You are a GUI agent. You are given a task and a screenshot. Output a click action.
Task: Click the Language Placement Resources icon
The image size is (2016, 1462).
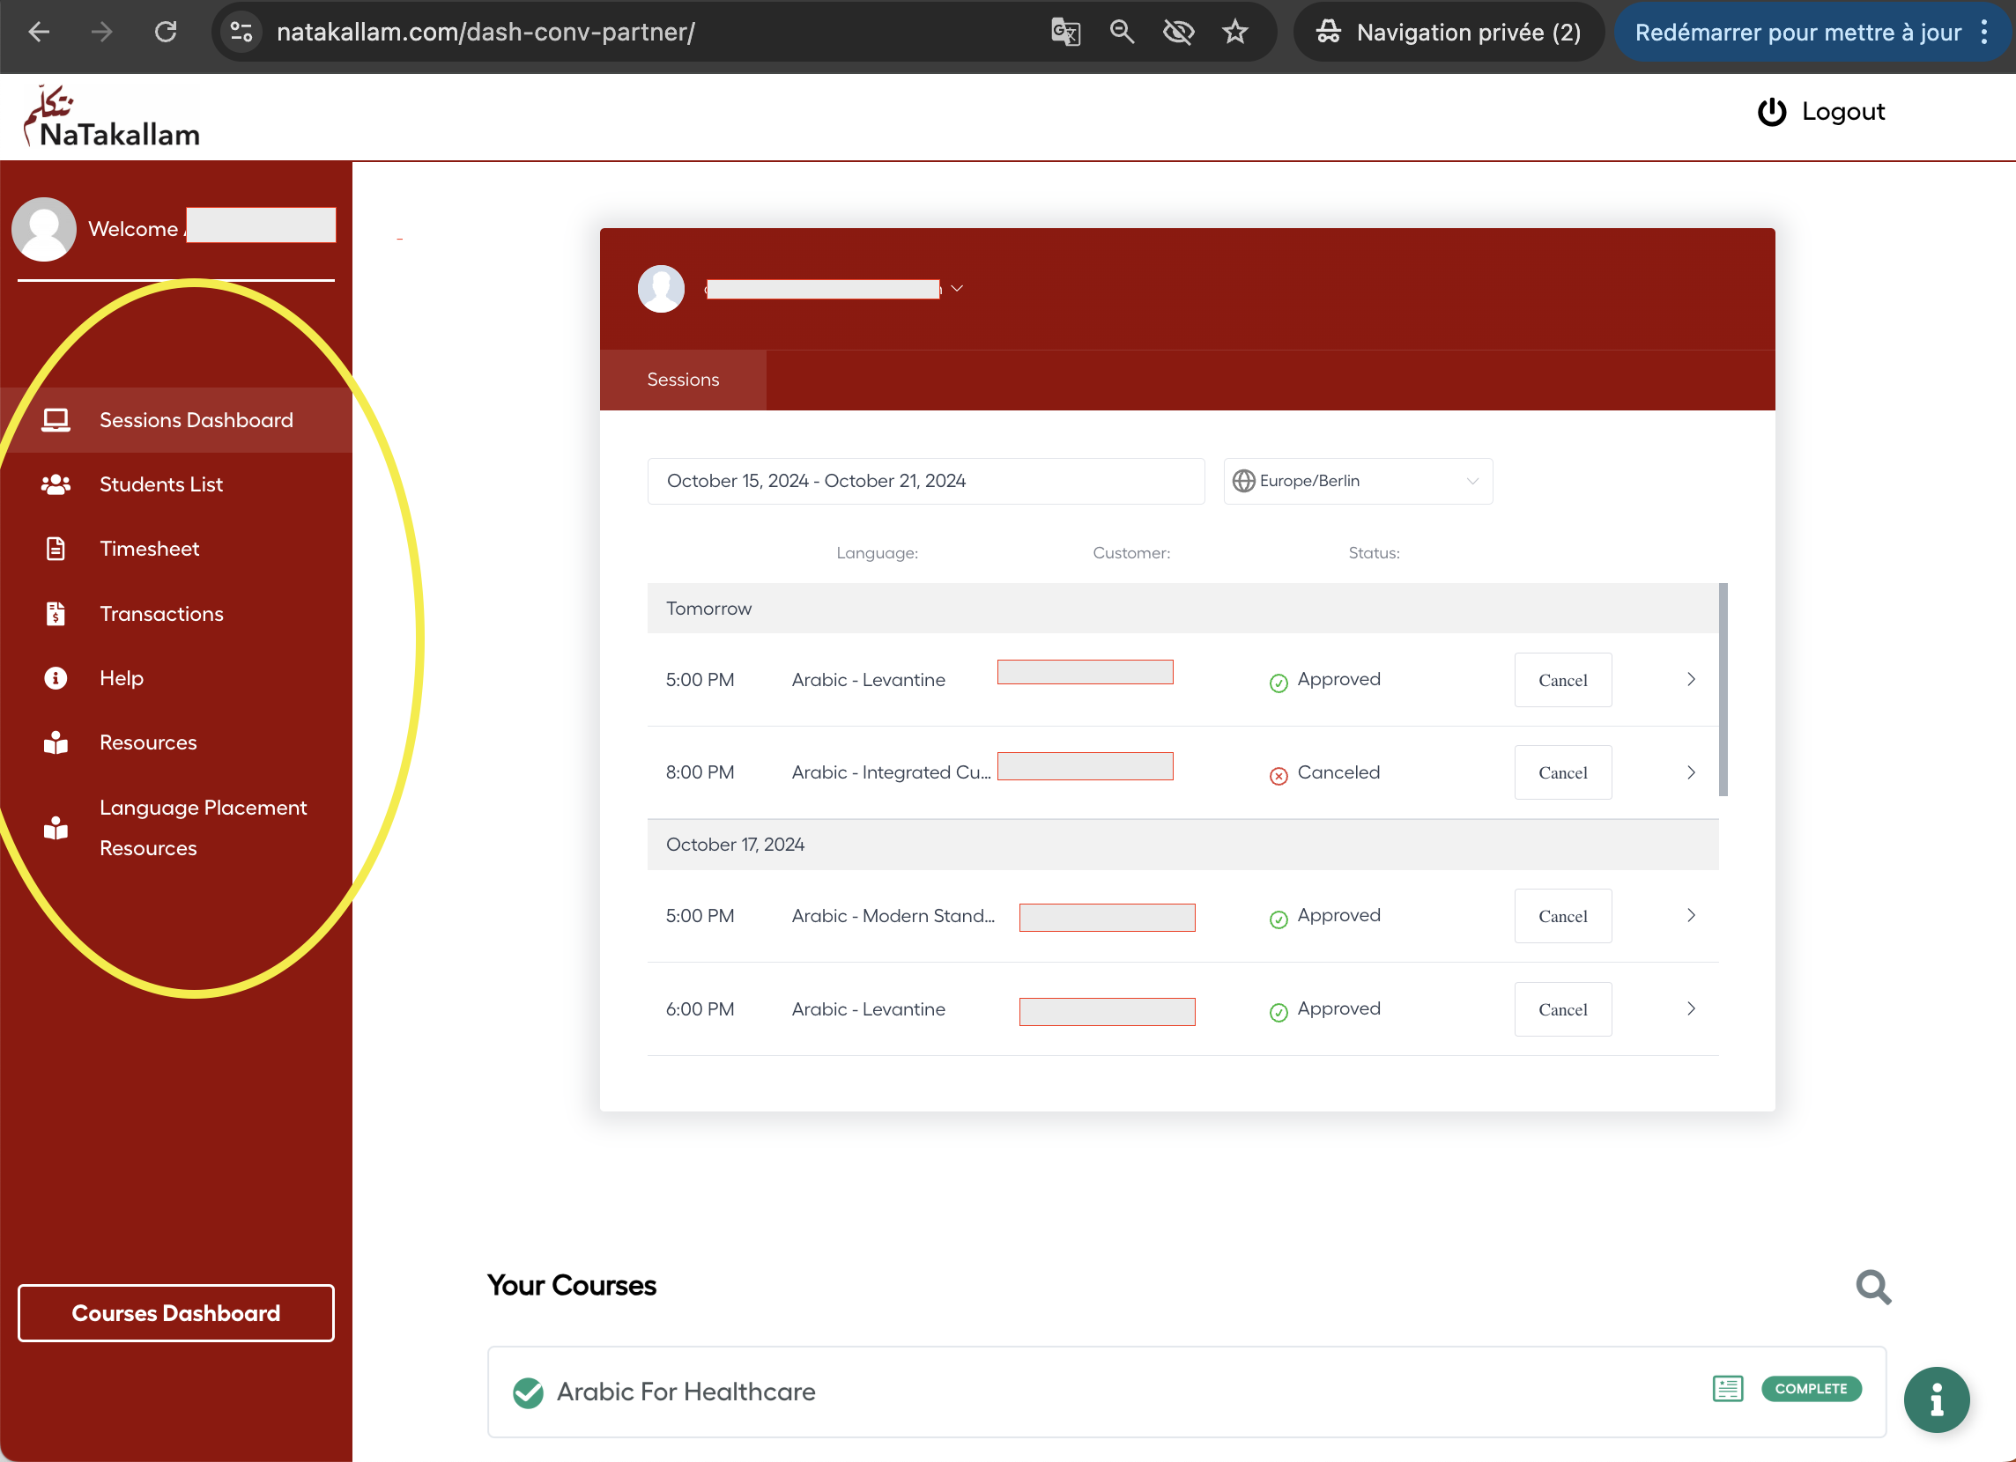[x=56, y=827]
